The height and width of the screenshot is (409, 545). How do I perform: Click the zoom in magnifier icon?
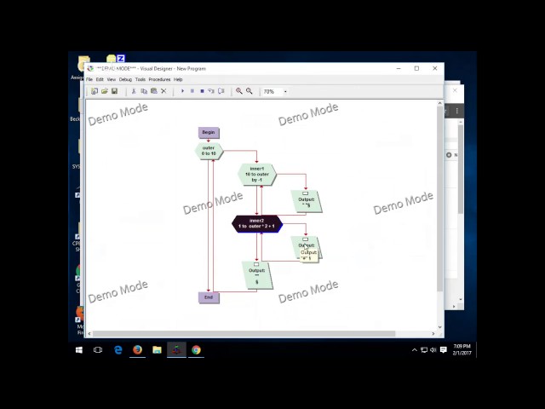click(239, 91)
